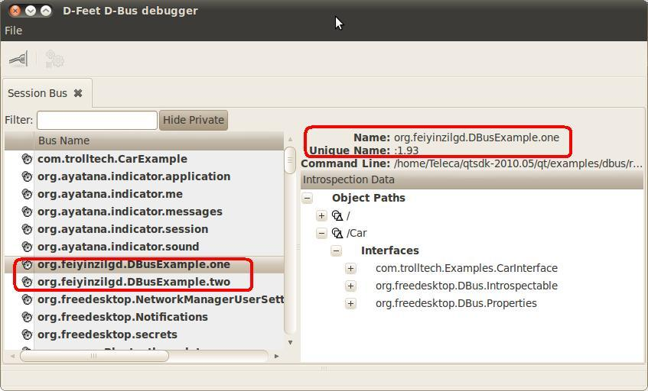Select the Object Paths label
This screenshot has height=391, width=648.
tap(369, 198)
